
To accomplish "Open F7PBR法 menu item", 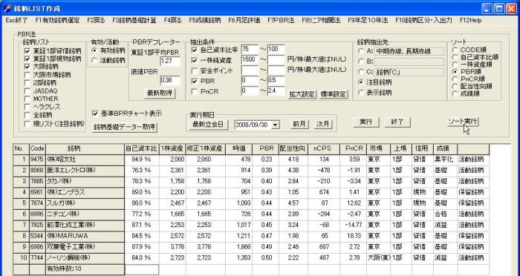I will [x=281, y=20].
